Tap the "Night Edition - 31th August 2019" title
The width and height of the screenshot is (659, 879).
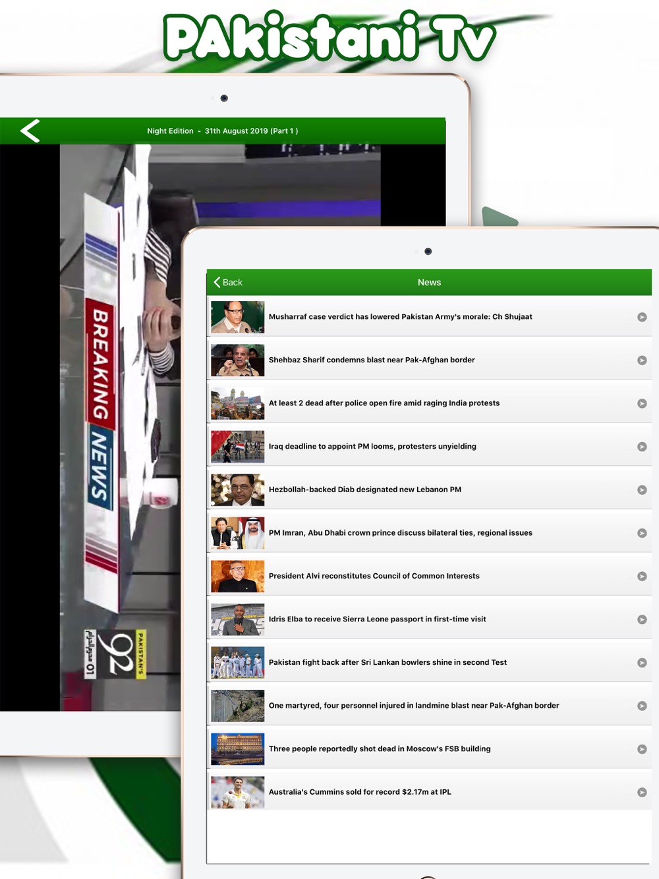223,131
